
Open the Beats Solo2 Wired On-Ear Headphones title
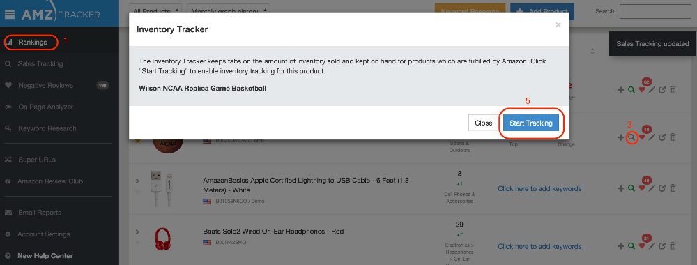[x=273, y=232]
